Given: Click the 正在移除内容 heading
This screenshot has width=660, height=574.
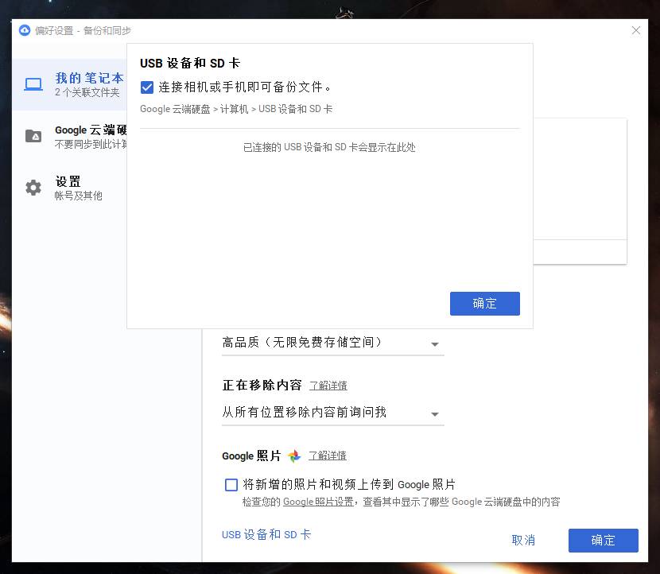Looking at the screenshot, I should pyautogui.click(x=262, y=385).
